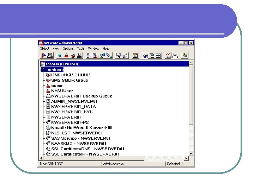Click the black calibration ruler toolbar icon
Screen dimensions: 254x190
175,56
